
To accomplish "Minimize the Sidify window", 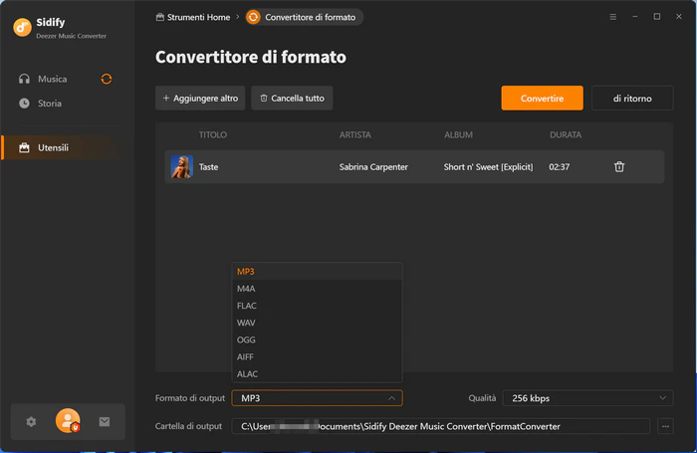I will pos(635,17).
